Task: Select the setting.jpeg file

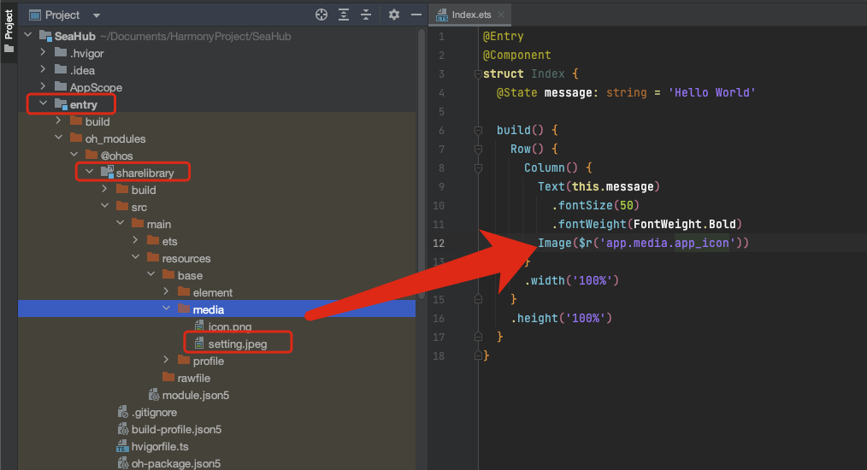Action: (237, 344)
